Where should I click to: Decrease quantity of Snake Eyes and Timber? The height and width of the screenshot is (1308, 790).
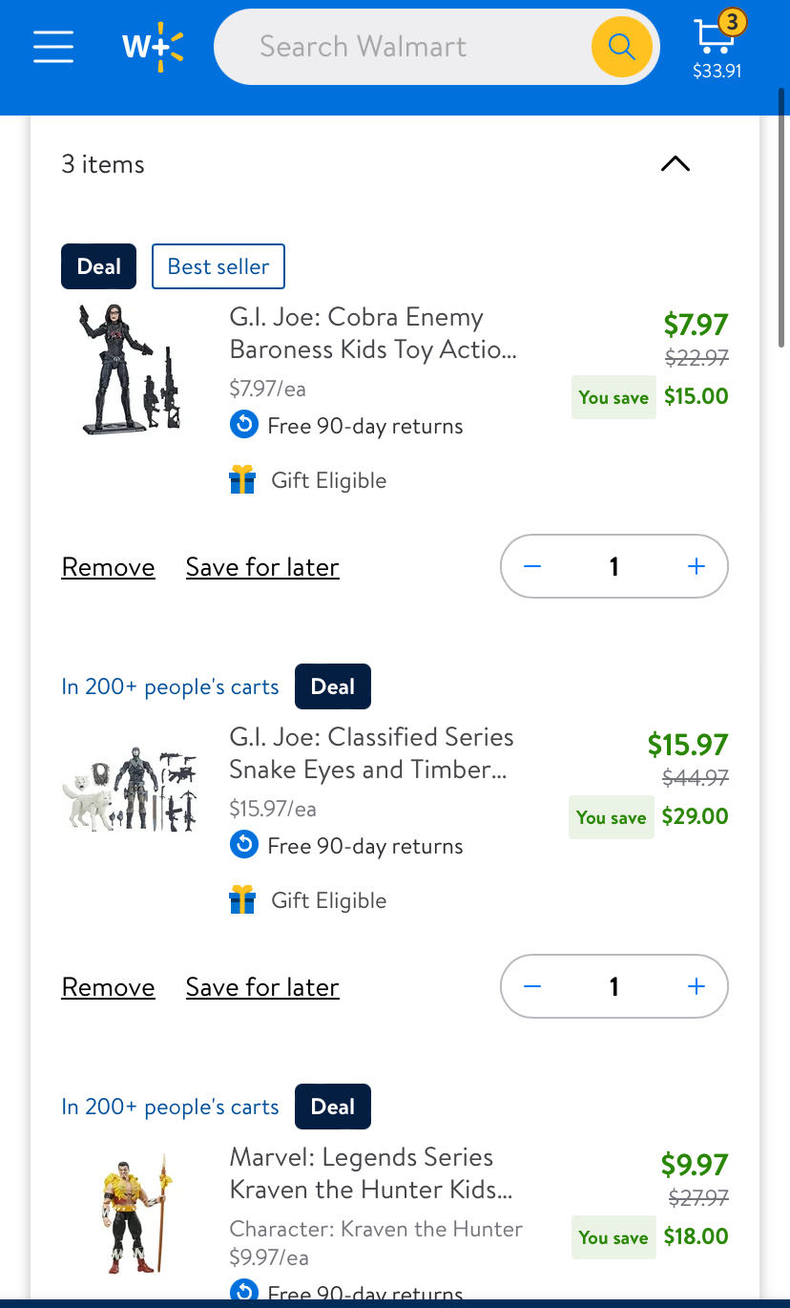[532, 987]
